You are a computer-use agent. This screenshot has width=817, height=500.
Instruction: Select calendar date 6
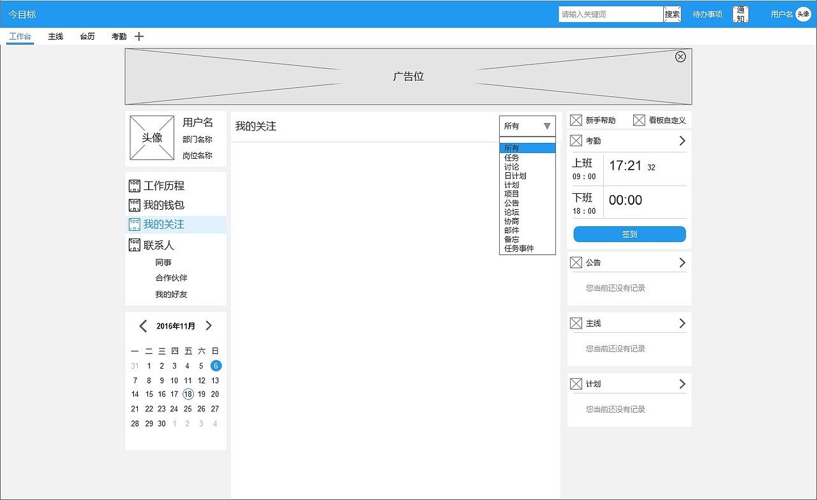click(x=216, y=365)
